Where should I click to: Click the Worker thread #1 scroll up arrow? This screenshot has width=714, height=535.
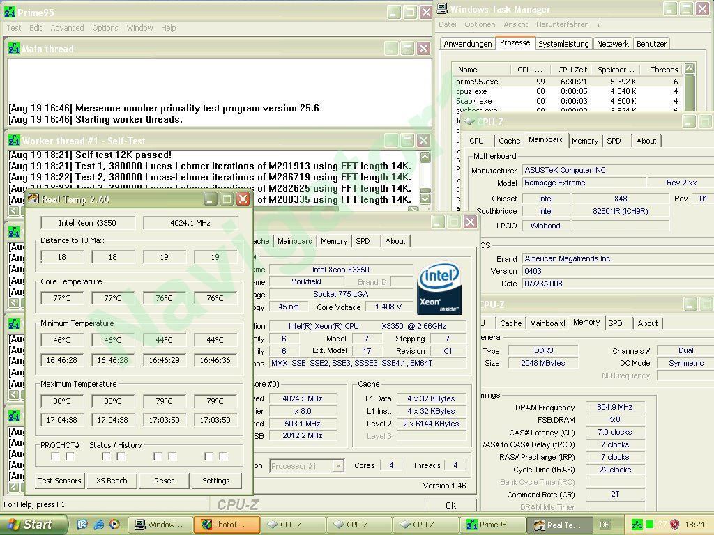click(425, 157)
